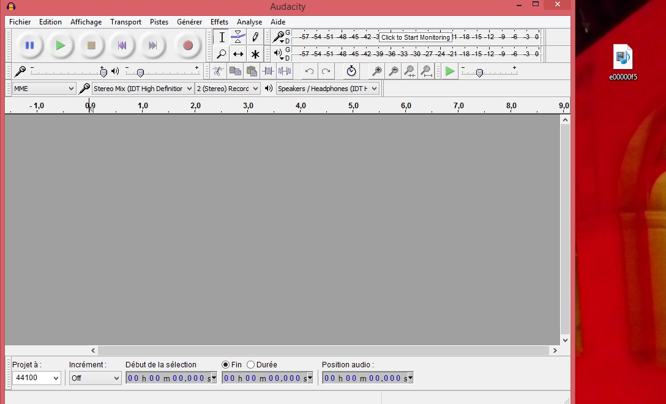This screenshot has width=666, height=404.
Task: Open the Incrément Off dropdown
Action: [95, 378]
